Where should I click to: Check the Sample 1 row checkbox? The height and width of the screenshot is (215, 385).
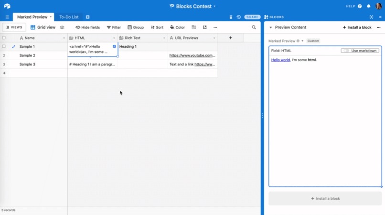[x=4, y=46]
